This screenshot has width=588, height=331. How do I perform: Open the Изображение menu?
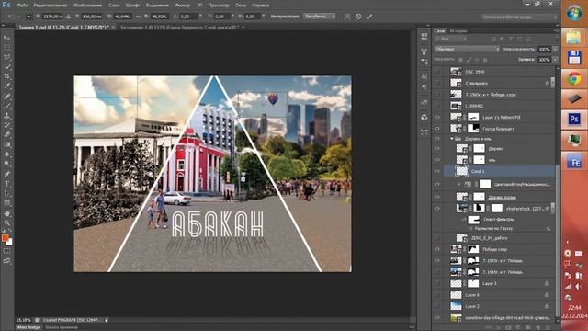pyautogui.click(x=88, y=6)
